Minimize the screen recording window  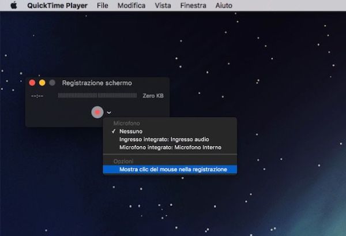point(42,83)
